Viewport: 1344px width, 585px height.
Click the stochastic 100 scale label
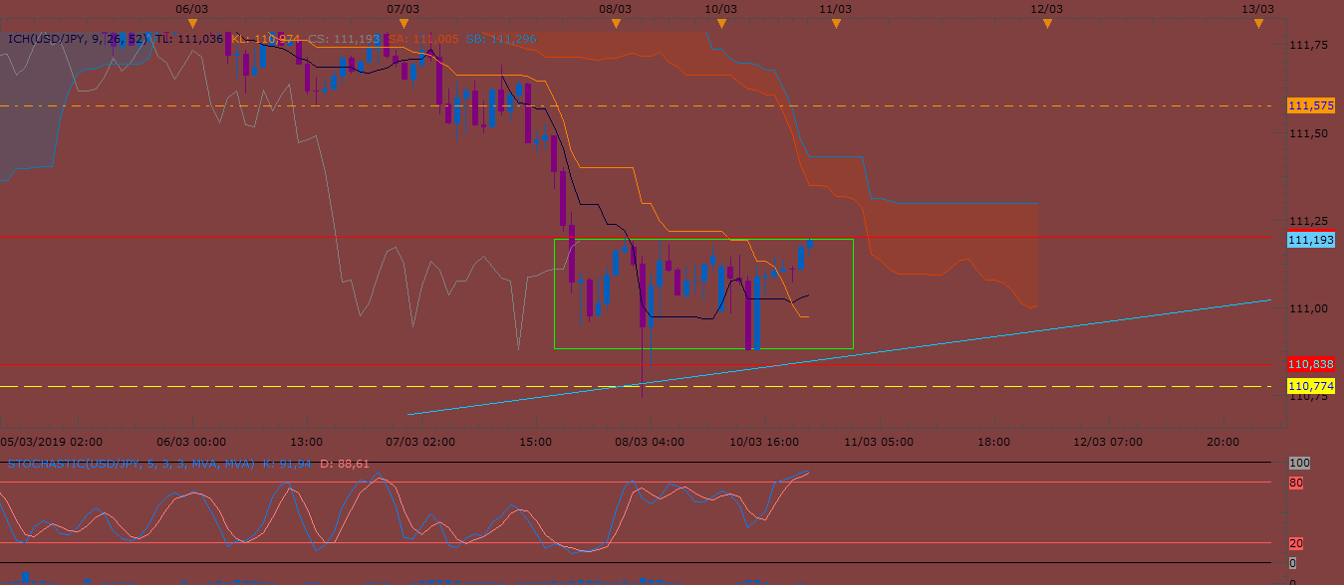pos(1298,463)
